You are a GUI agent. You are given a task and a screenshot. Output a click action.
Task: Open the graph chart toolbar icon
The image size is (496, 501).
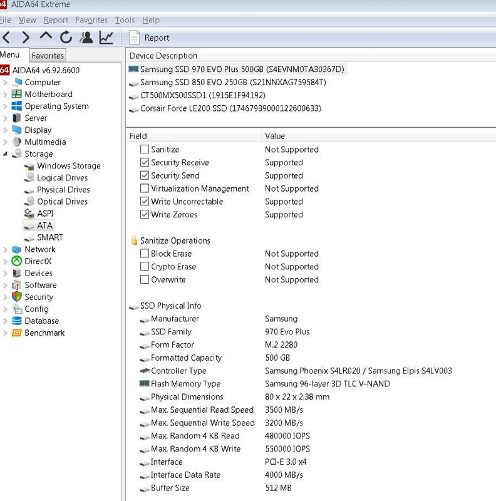coord(106,38)
